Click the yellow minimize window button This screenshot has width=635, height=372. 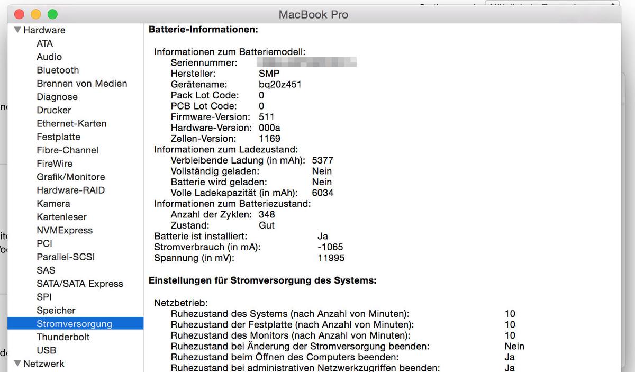(x=35, y=14)
